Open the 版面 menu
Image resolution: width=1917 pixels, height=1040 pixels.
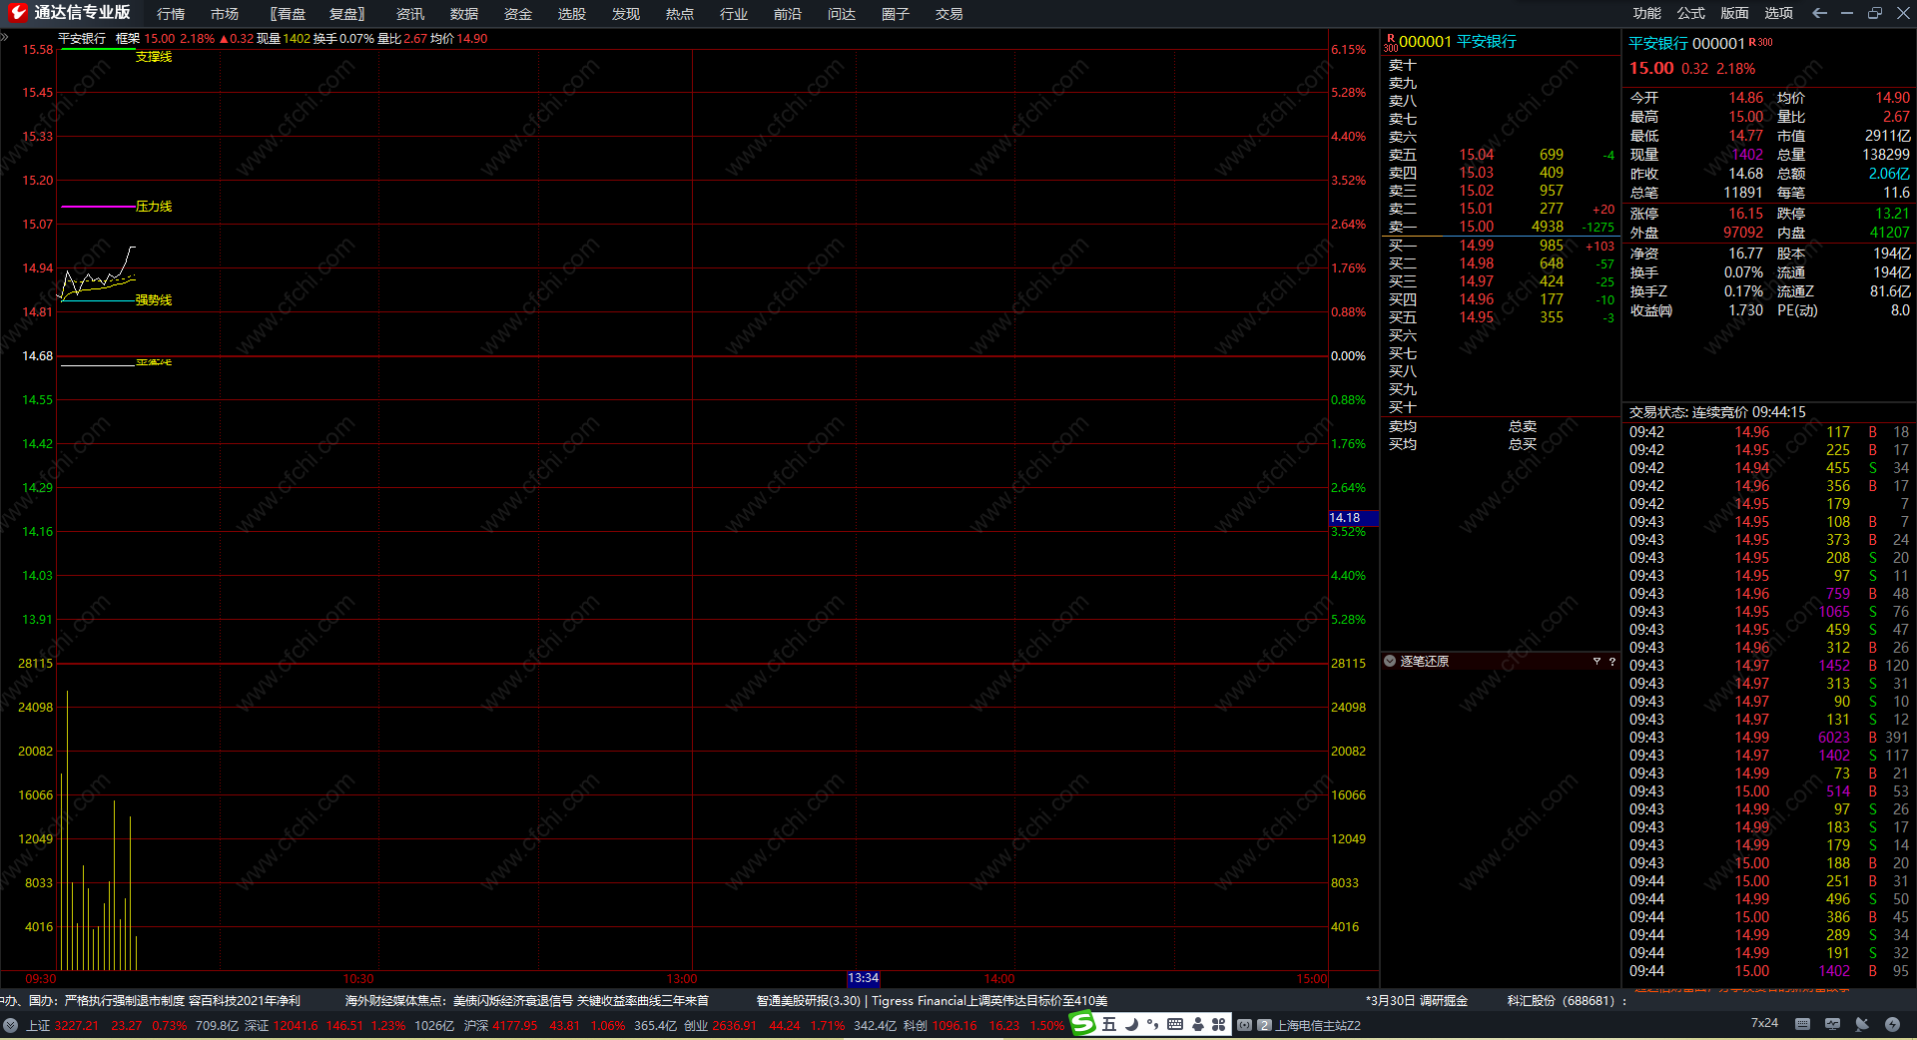[1735, 13]
